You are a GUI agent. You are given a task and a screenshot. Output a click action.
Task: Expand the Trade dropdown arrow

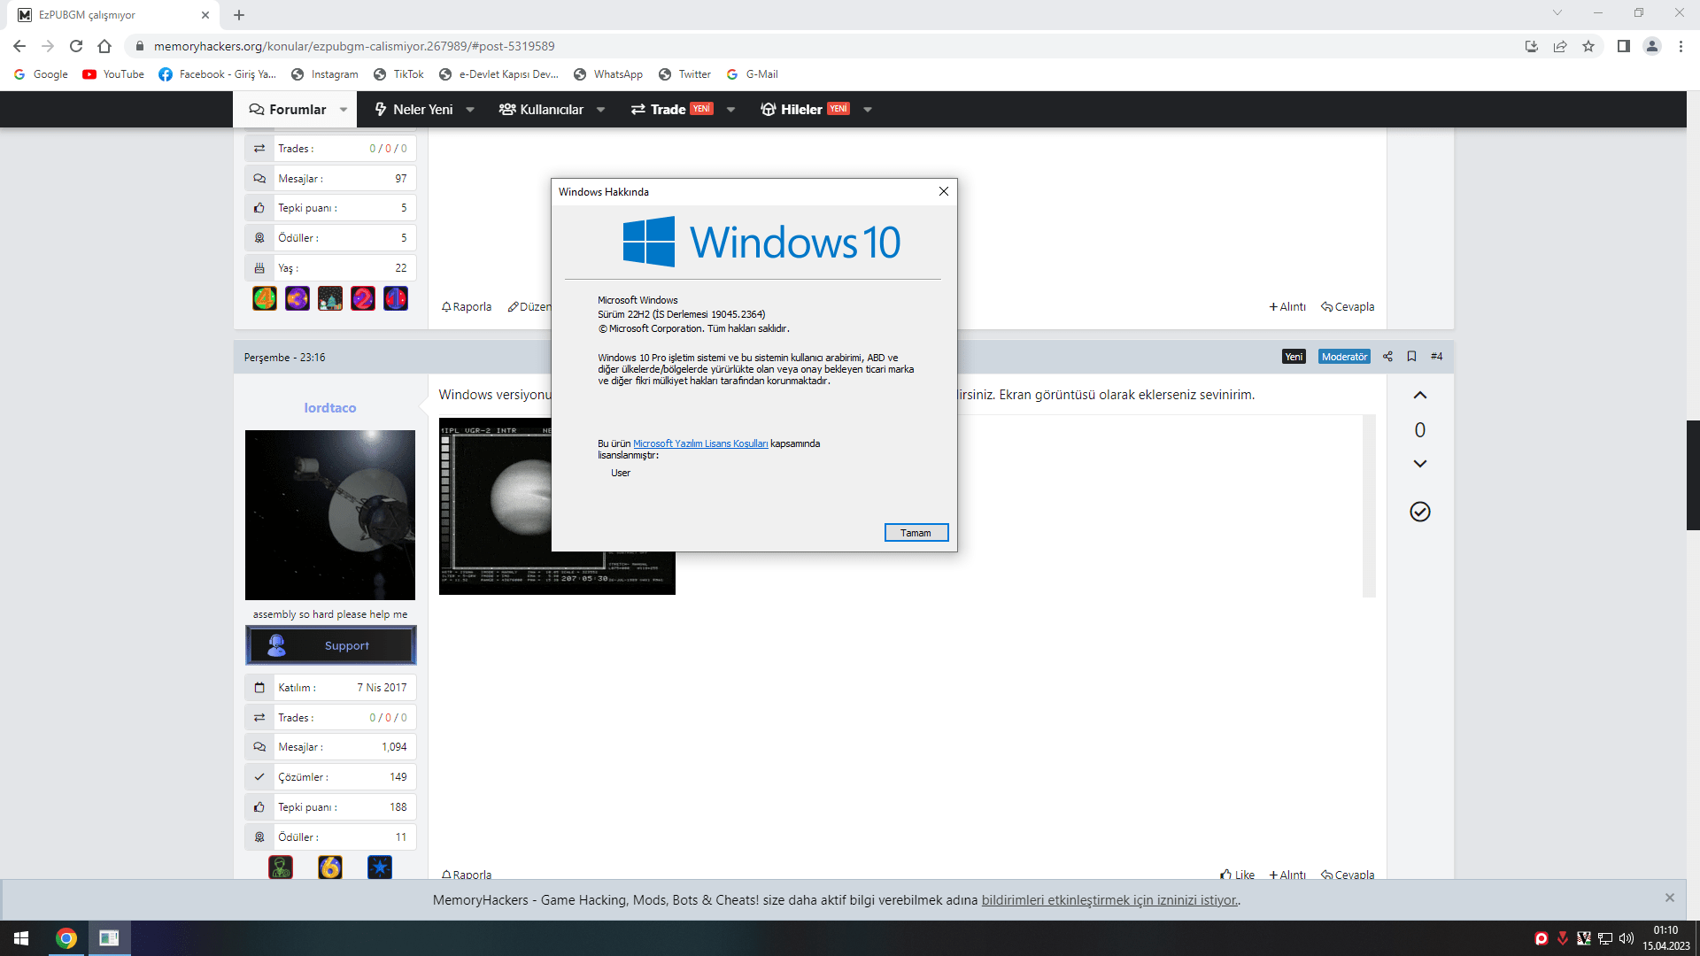730,110
